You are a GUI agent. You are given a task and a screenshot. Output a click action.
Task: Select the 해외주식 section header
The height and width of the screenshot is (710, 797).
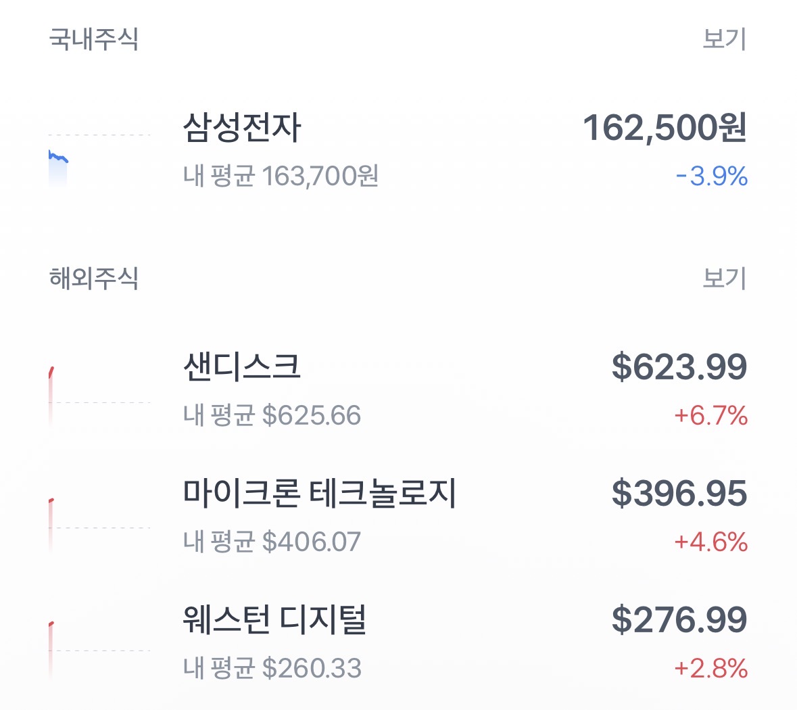tap(94, 279)
